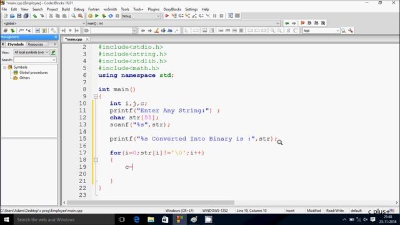Click the Run to cursor debug icon
The image size is (400, 225).
tap(174, 16)
